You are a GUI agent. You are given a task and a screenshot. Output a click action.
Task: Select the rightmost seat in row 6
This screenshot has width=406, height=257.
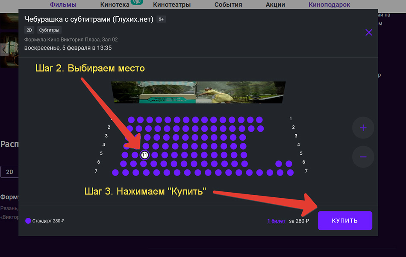[289, 164]
